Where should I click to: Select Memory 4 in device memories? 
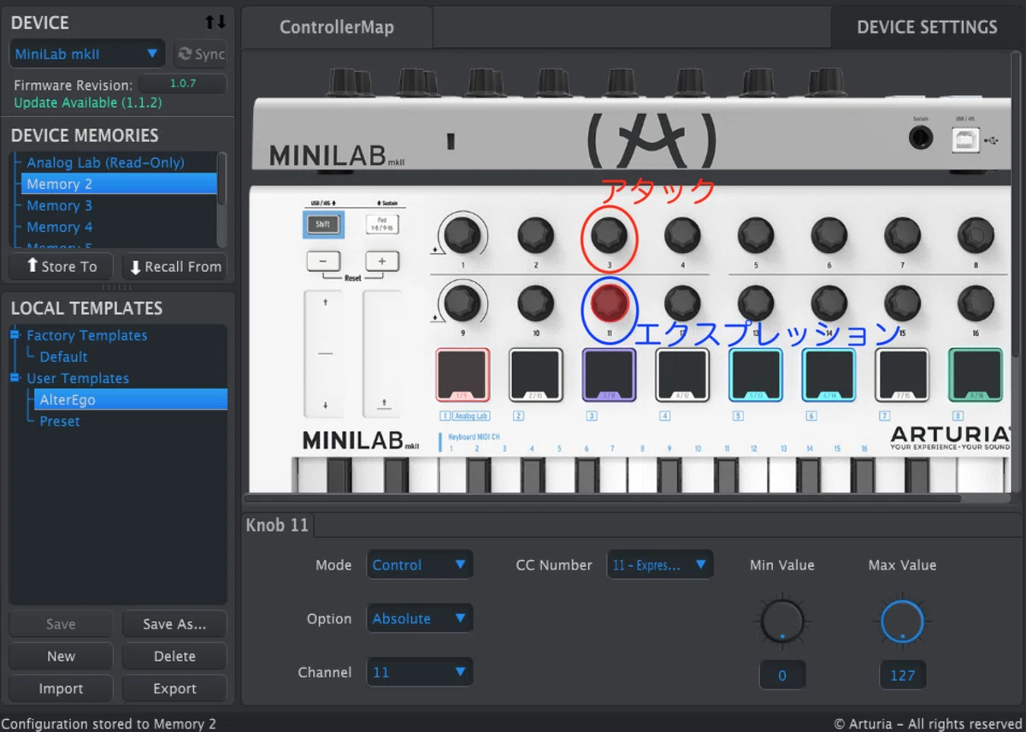click(118, 227)
